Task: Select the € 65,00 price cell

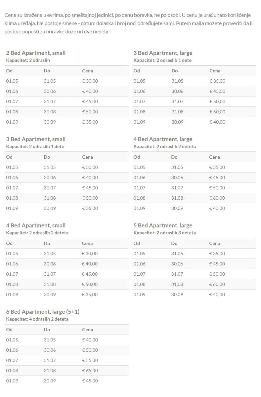Action: pyautogui.click(x=90, y=371)
